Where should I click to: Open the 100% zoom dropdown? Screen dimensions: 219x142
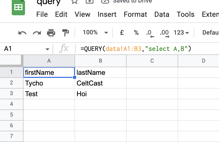[x=95, y=33]
